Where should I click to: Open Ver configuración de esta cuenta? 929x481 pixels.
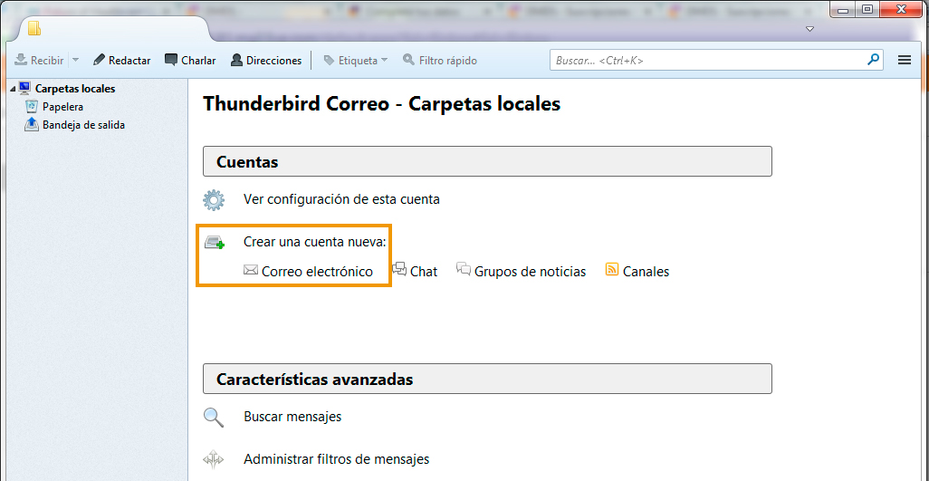(x=341, y=199)
